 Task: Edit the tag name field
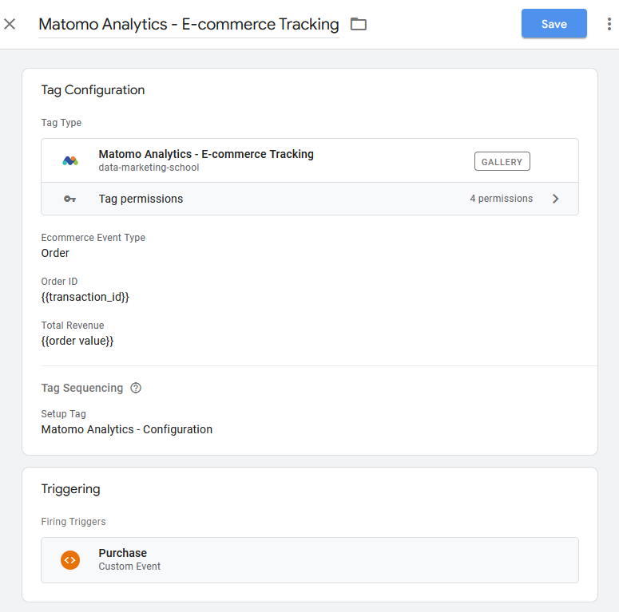point(188,24)
